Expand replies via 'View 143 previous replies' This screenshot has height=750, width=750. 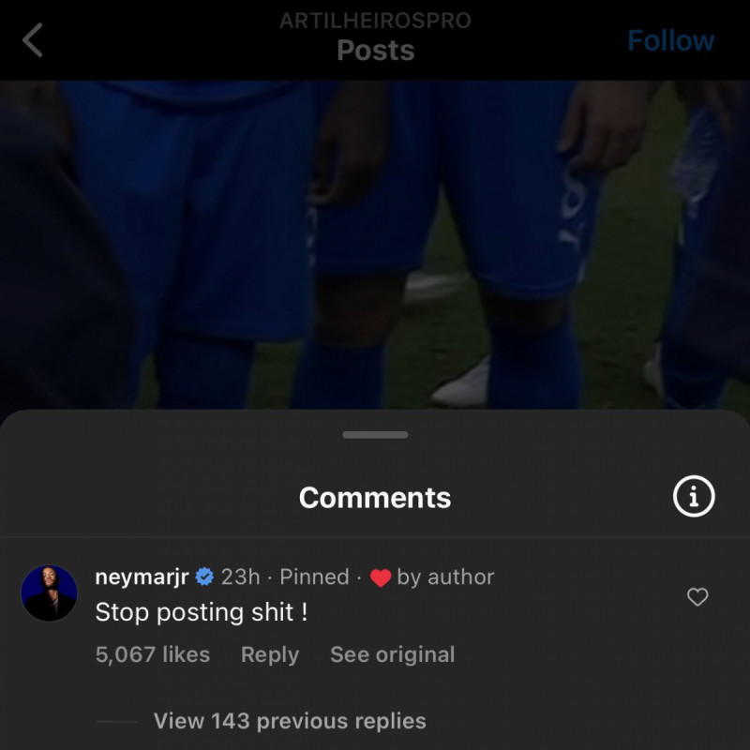(x=289, y=721)
